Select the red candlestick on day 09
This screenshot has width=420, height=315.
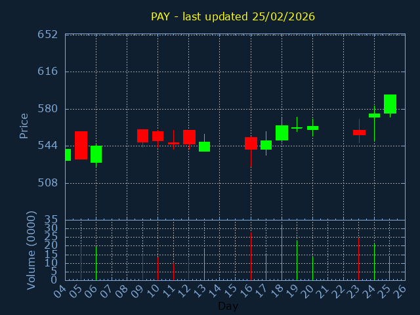(142, 136)
